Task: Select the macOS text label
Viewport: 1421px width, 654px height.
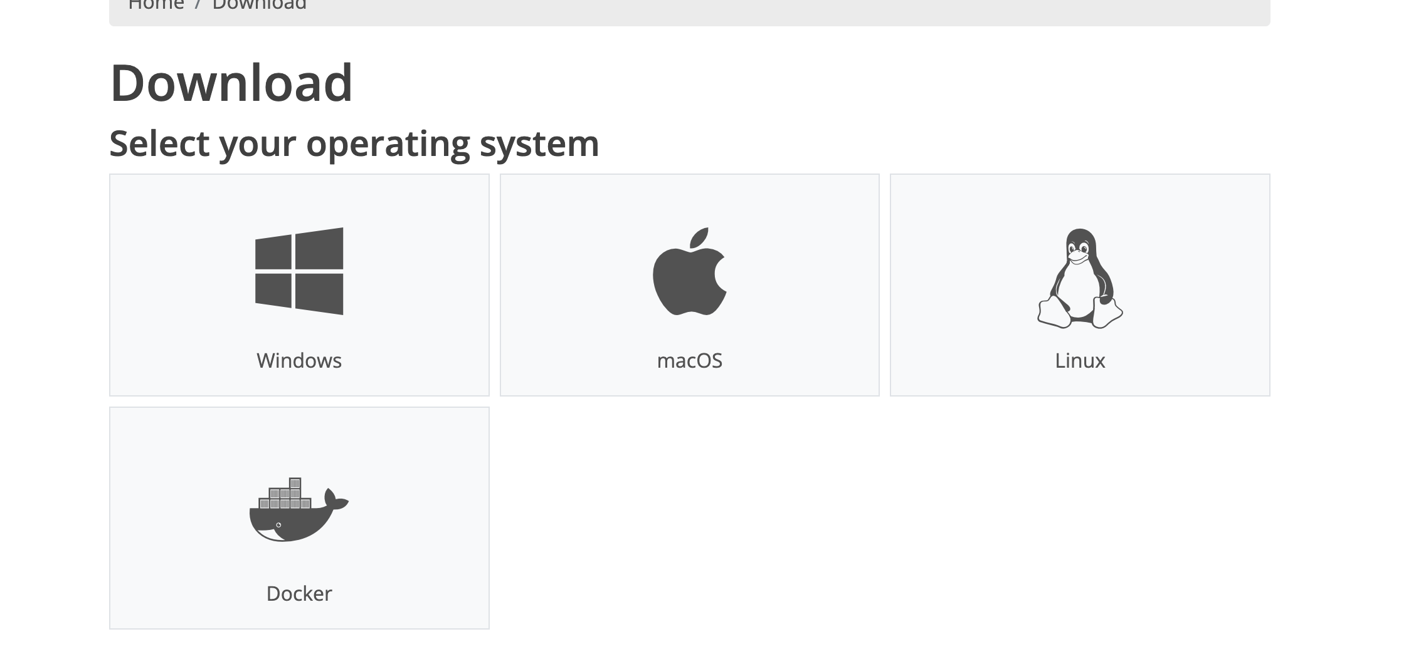Action: 690,361
